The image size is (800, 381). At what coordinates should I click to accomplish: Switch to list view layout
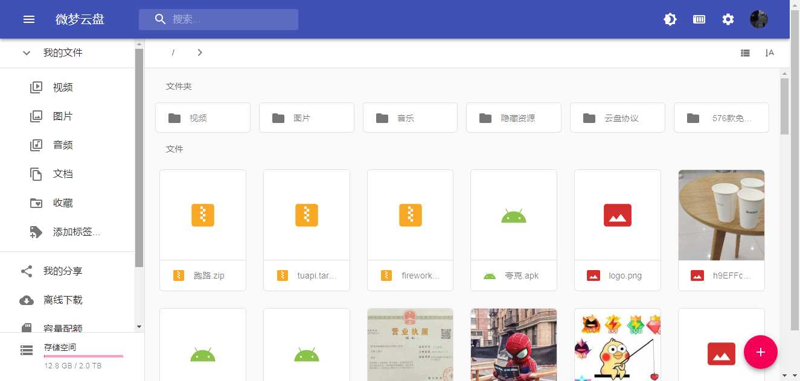pyautogui.click(x=745, y=53)
